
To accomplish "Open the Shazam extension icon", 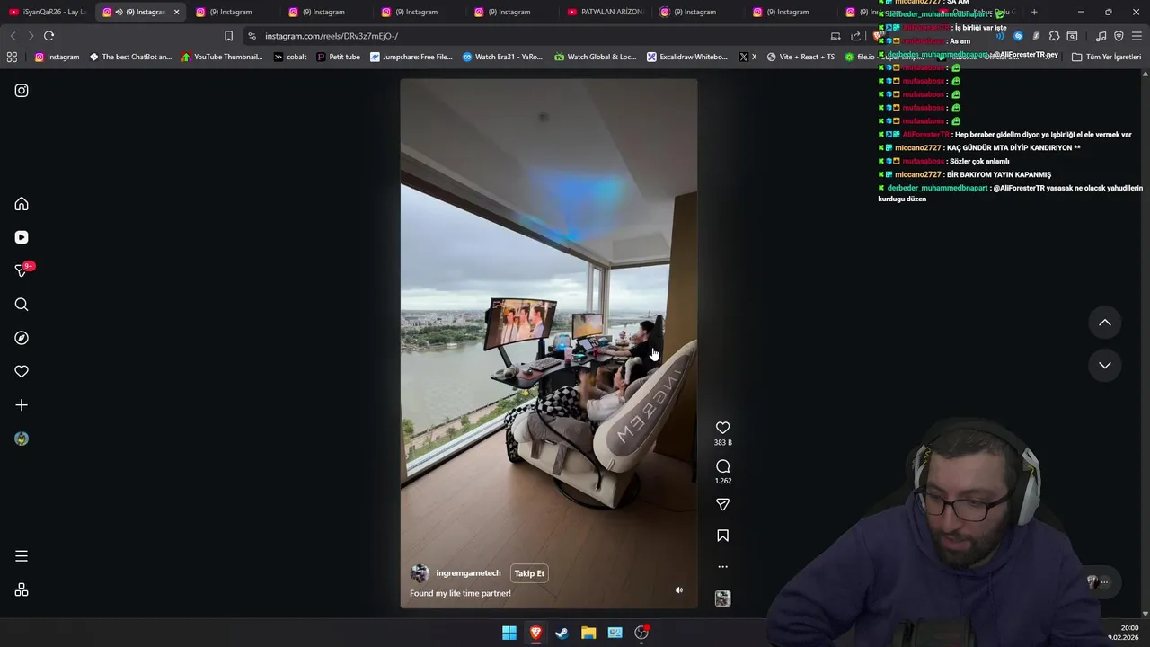I will (1018, 36).
